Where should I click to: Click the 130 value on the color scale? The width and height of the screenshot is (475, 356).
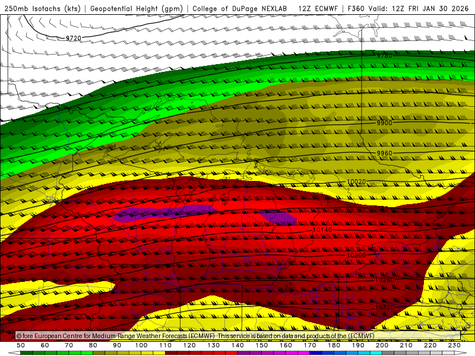[x=214, y=345]
